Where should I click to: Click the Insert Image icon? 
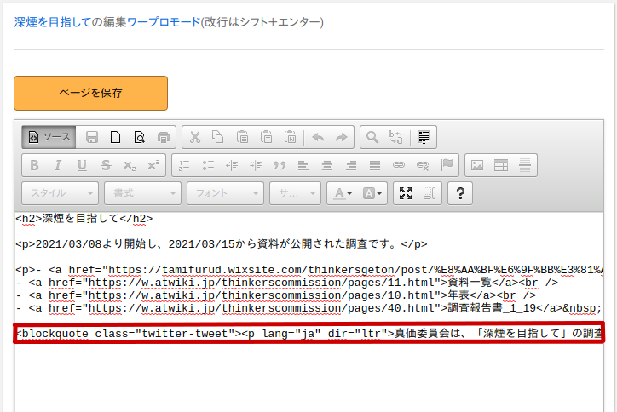coord(477,165)
